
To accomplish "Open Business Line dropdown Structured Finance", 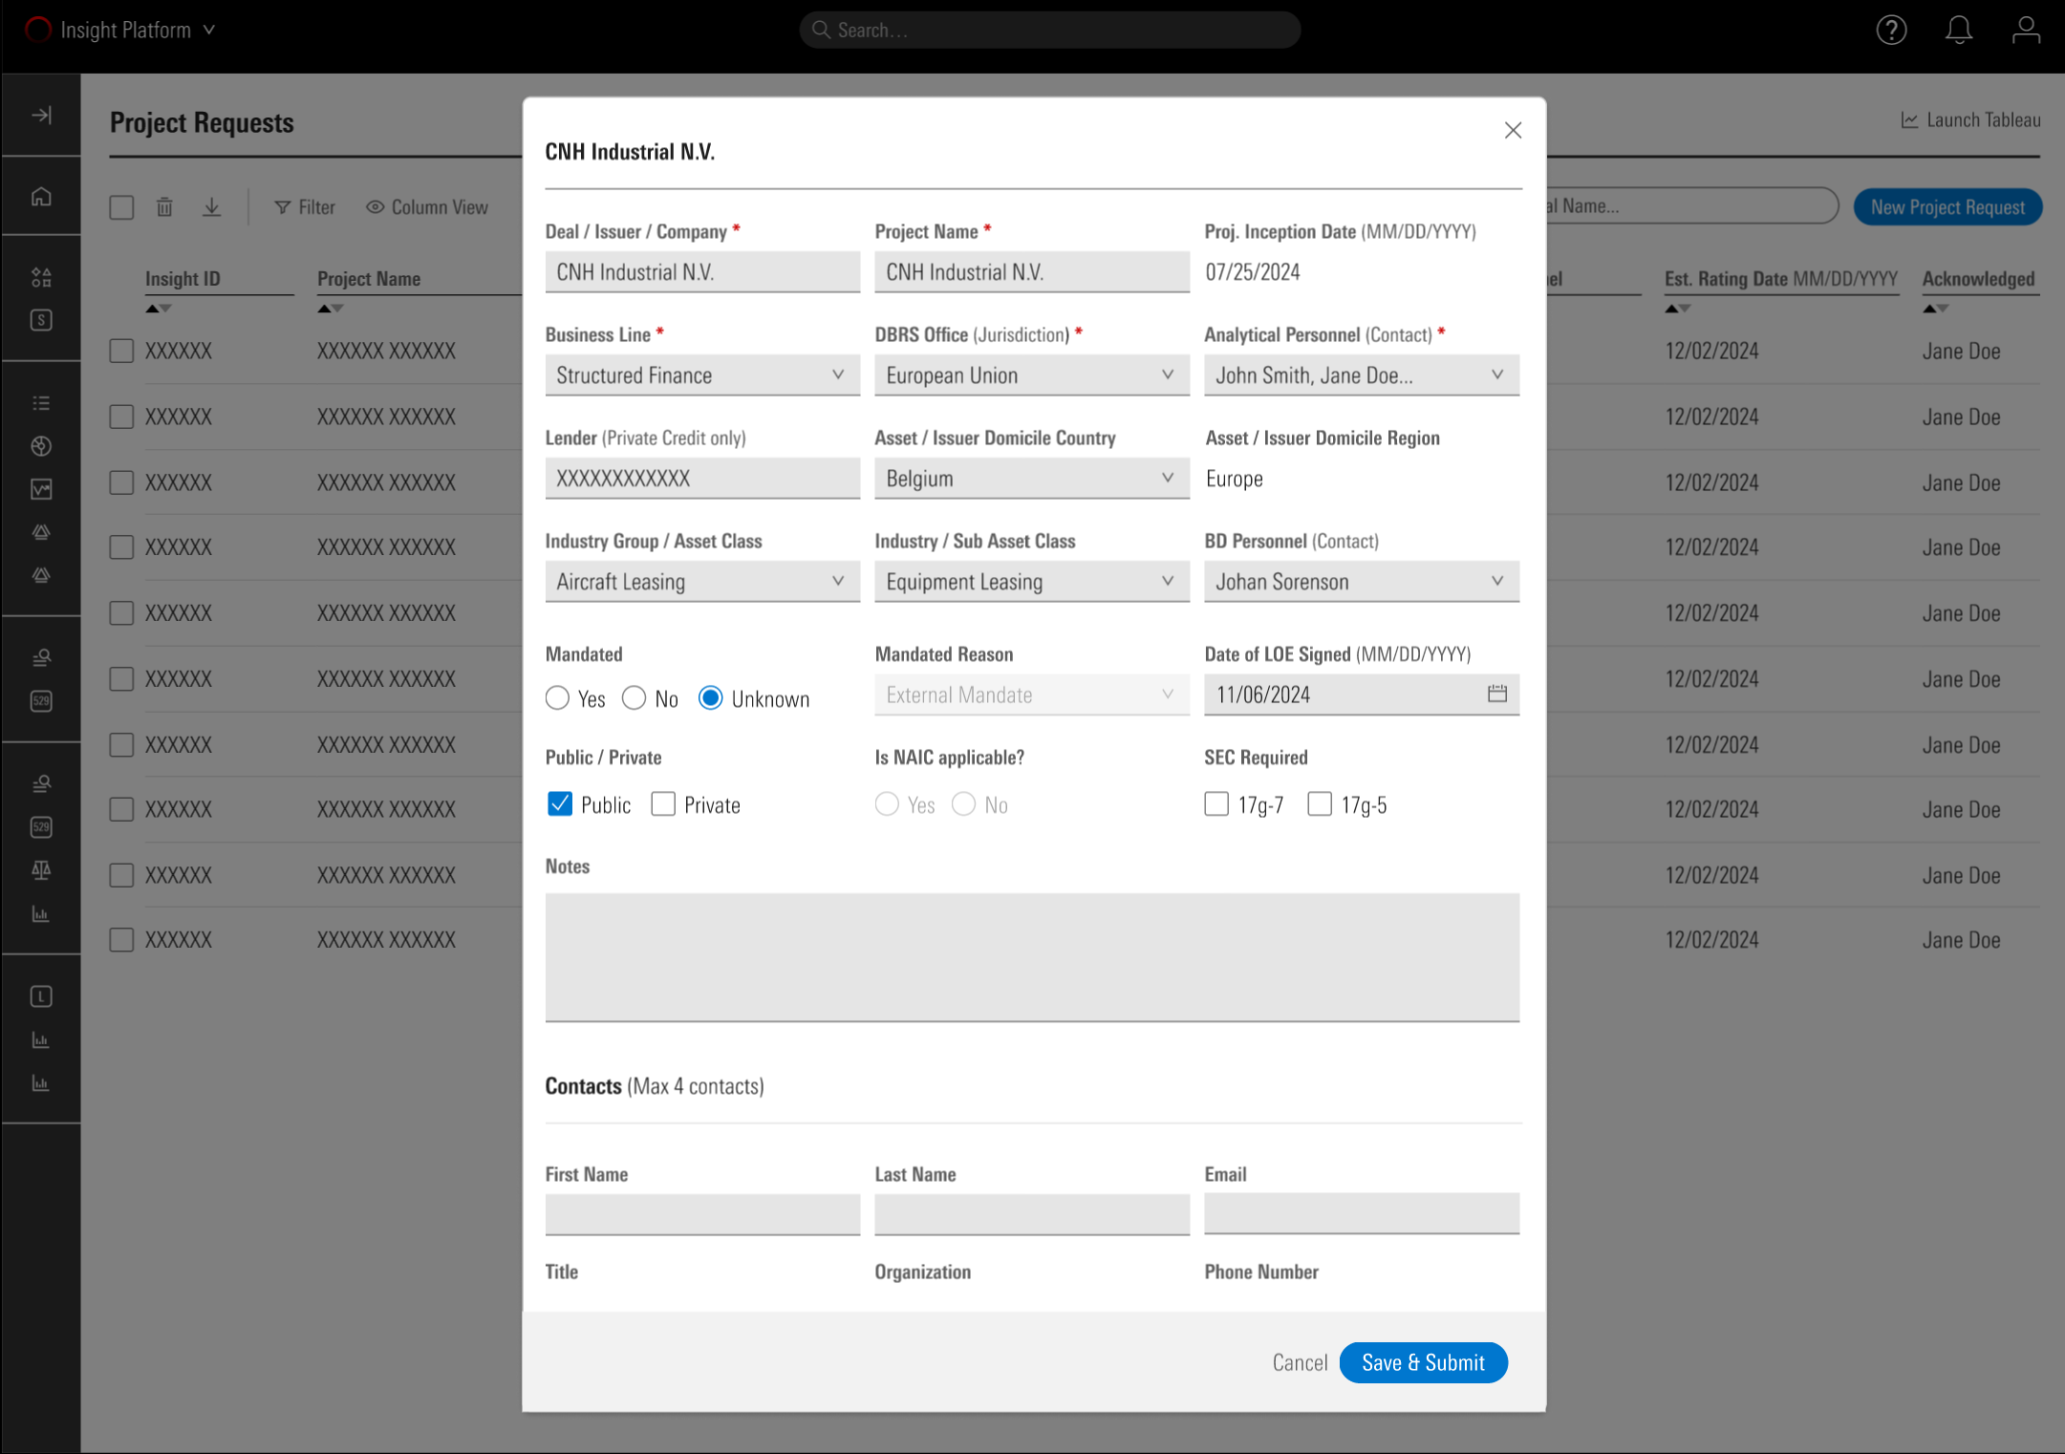I will point(702,375).
